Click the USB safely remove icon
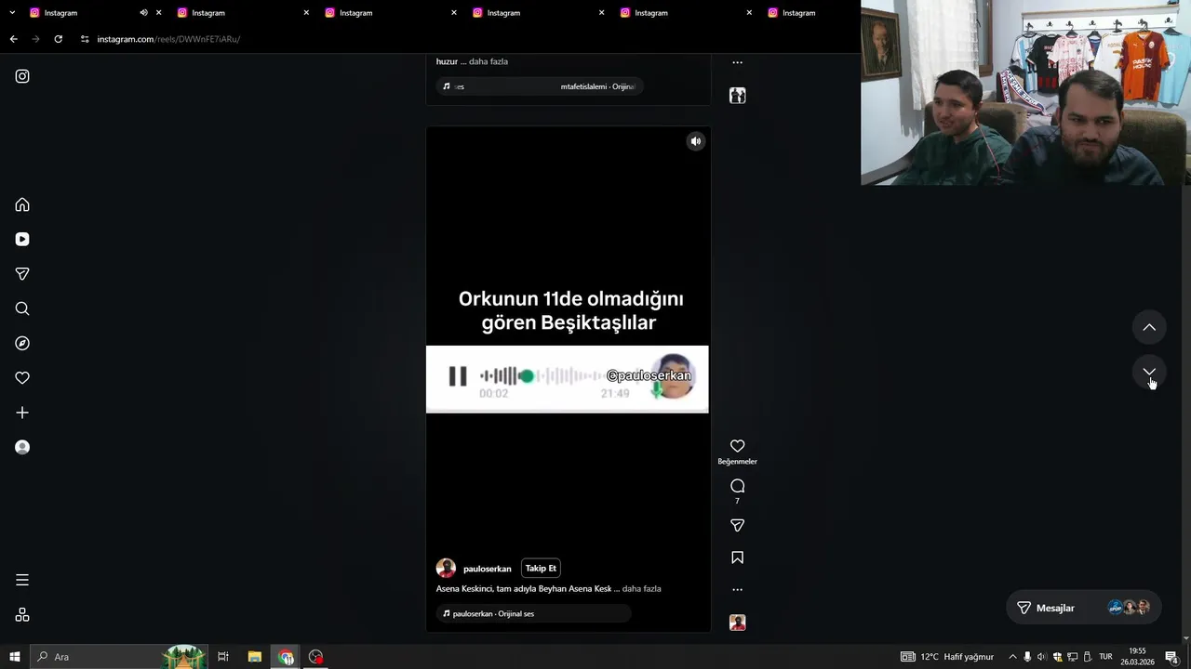This screenshot has width=1191, height=669. [1087, 657]
